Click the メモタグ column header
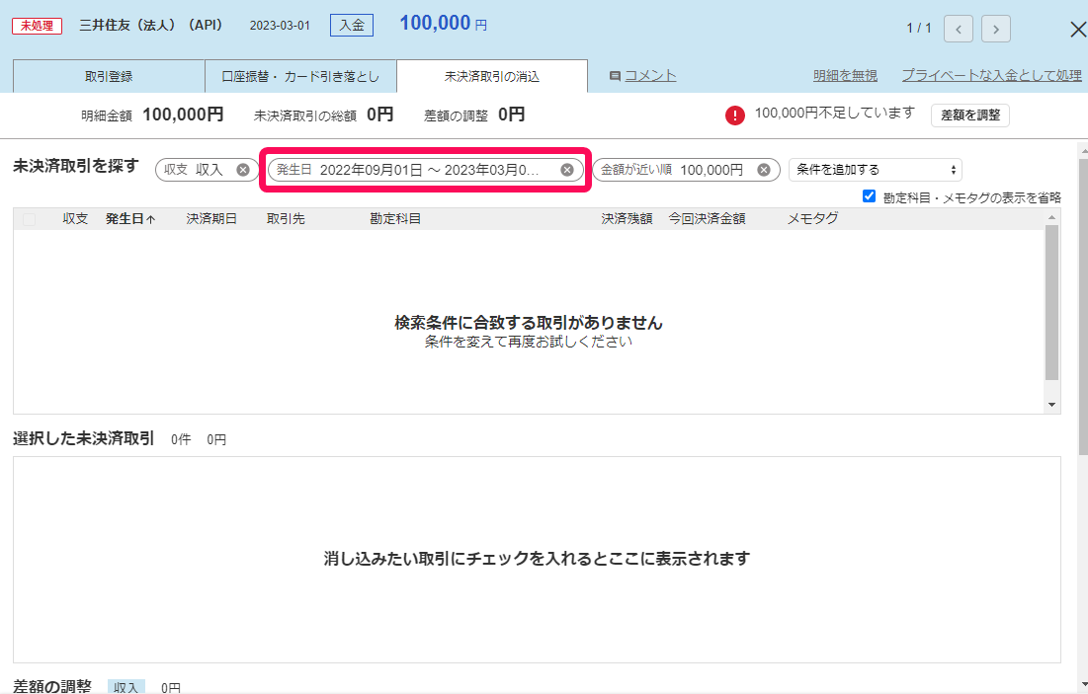 [x=812, y=219]
